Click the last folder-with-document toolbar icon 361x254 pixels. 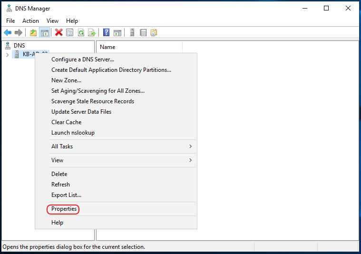tap(154, 33)
